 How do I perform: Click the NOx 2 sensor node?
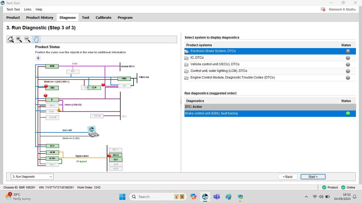[116, 155]
